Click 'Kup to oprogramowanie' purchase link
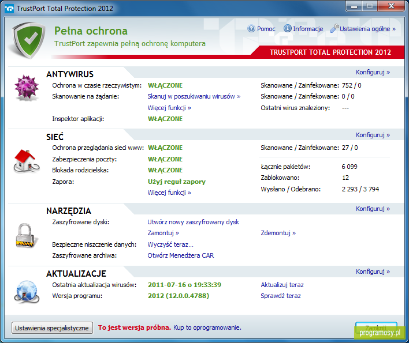Image resolution: width=409 pixels, height=343 pixels. 207,327
